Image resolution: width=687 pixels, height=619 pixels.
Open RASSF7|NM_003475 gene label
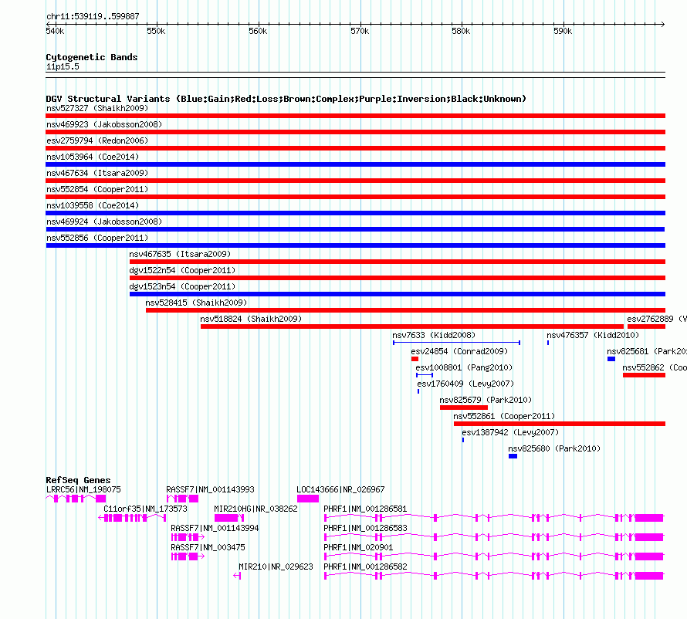(x=208, y=547)
